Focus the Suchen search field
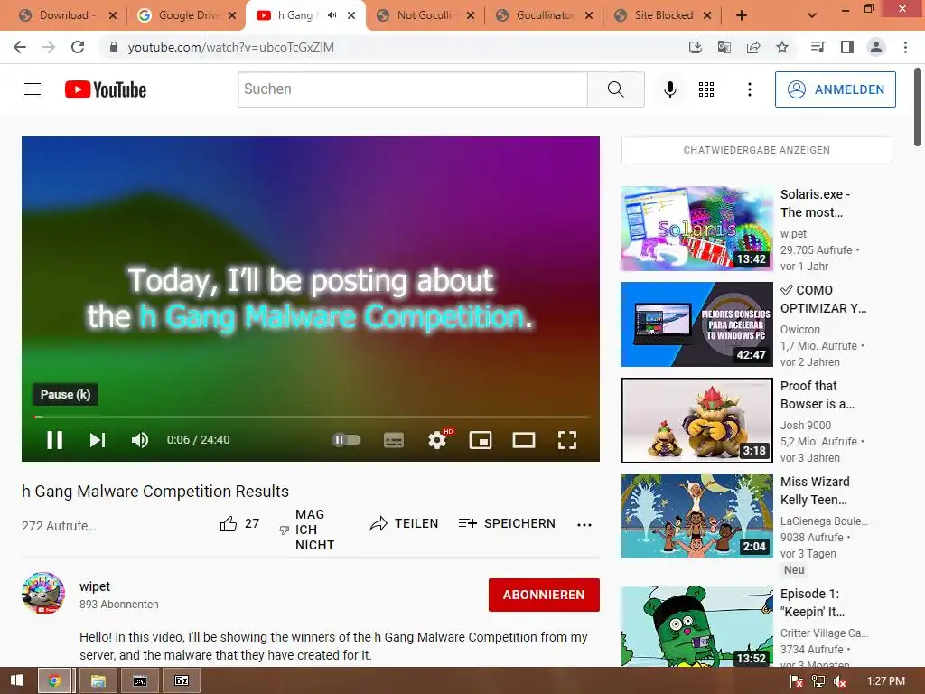Screen dimensions: 925x694 [412, 89]
